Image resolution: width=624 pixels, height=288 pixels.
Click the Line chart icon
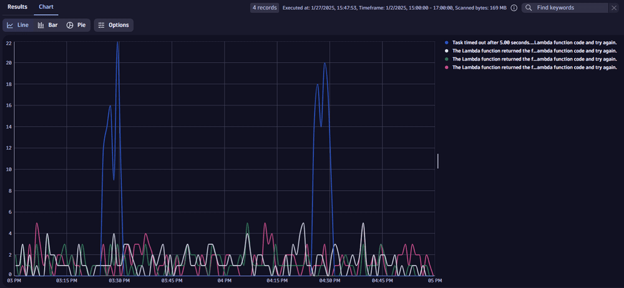point(11,25)
